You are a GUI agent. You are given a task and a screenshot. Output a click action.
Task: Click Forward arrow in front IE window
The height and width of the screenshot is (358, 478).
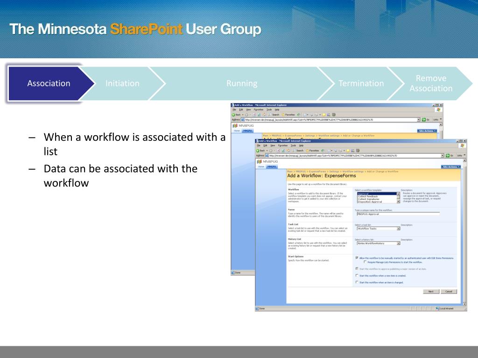271,151
